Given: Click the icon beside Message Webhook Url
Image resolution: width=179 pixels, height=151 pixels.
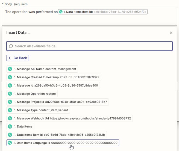Looking at the screenshot, I should [x=10, y=119].
